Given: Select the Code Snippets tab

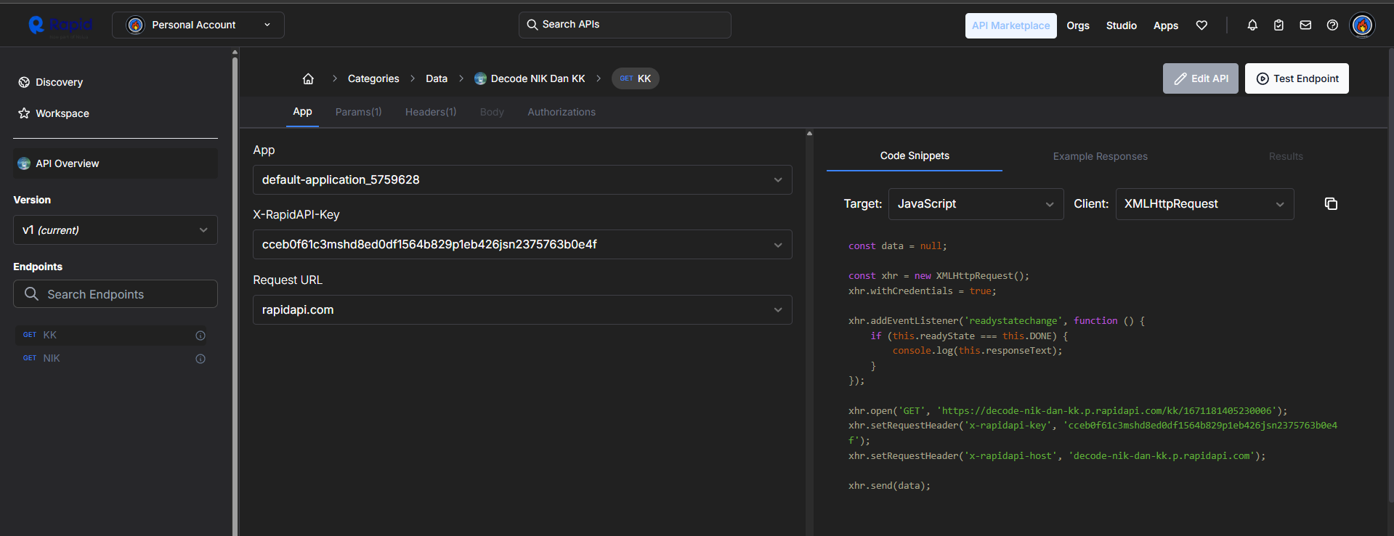Looking at the screenshot, I should (915, 155).
